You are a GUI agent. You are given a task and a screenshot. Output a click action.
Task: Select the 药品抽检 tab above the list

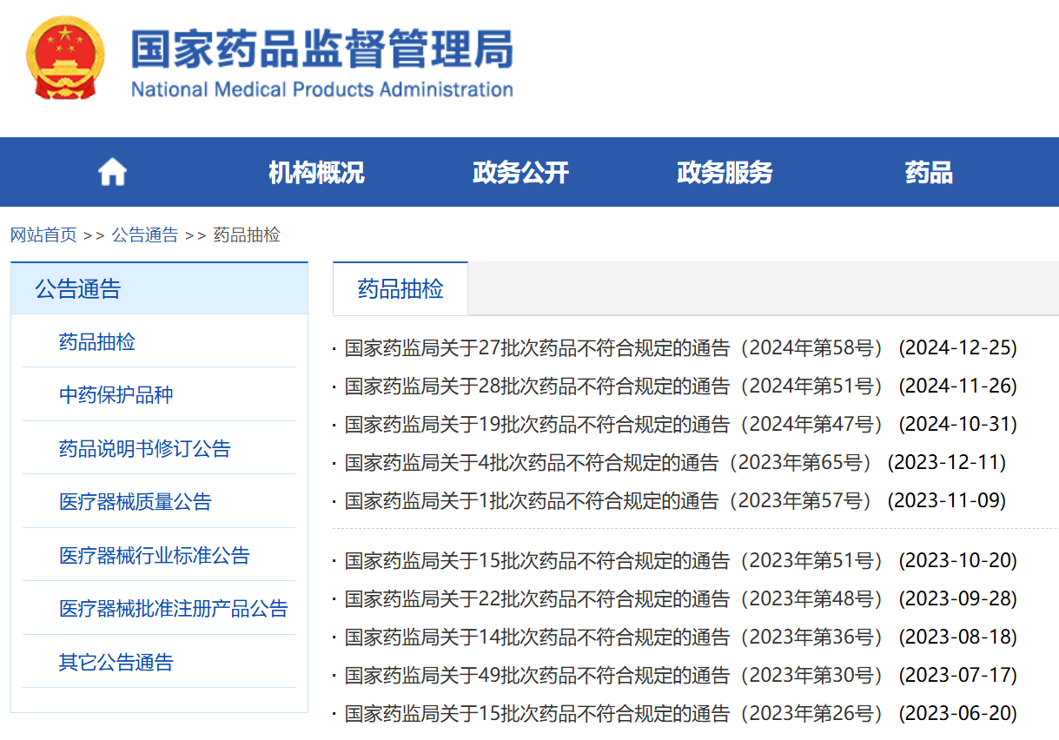point(400,289)
